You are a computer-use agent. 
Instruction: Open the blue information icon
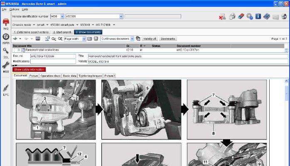258,16
